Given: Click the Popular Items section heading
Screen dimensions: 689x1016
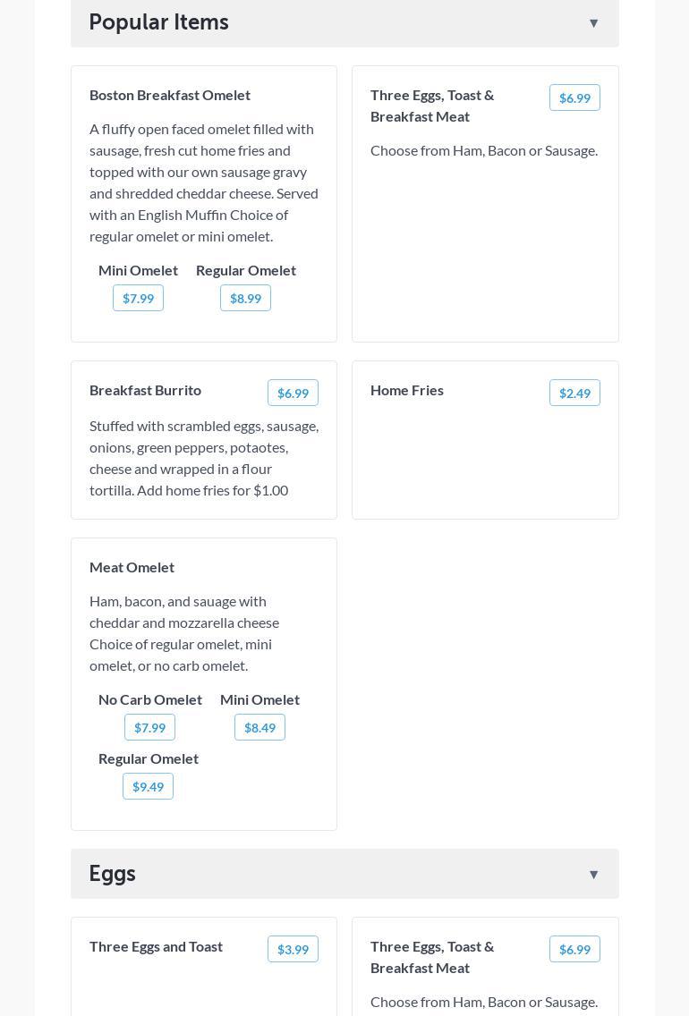Looking at the screenshot, I should click(158, 22).
